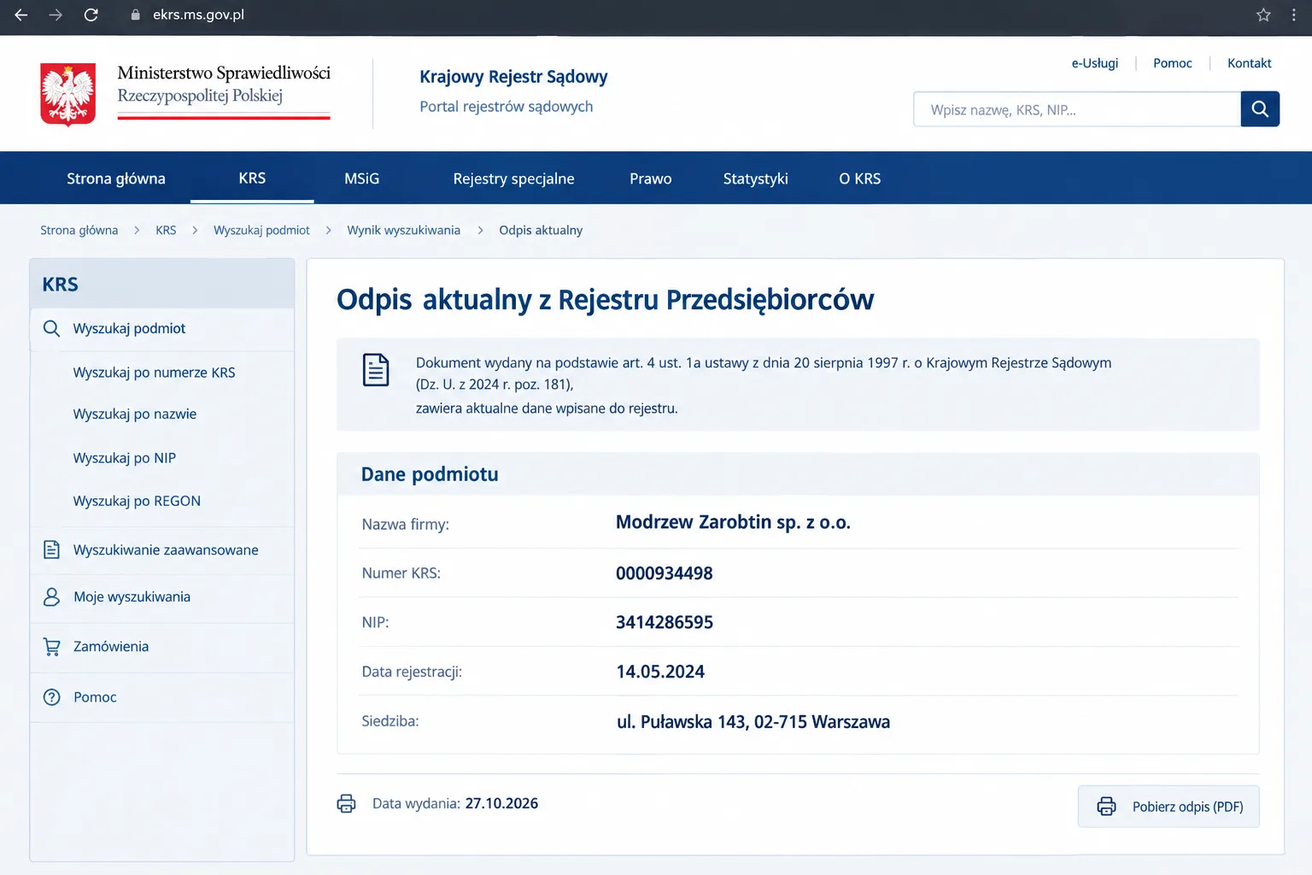Viewport: 1312px width, 875px height.
Task: Open the MSiG navigation item
Action: click(x=361, y=179)
